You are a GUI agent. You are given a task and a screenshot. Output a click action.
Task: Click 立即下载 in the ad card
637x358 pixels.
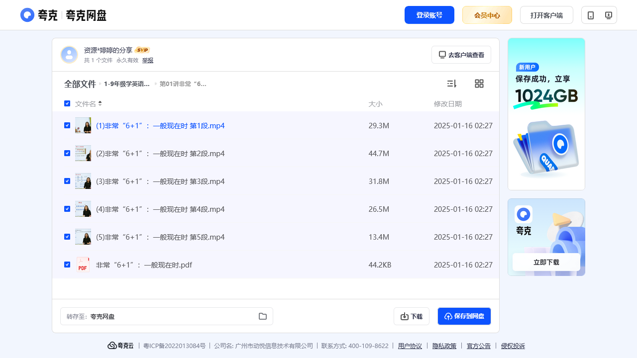(546, 262)
